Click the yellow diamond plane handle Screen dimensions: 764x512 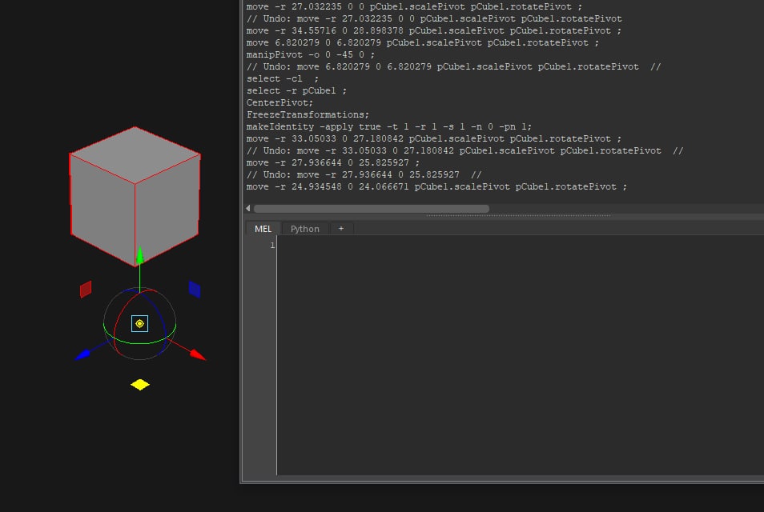tap(140, 385)
